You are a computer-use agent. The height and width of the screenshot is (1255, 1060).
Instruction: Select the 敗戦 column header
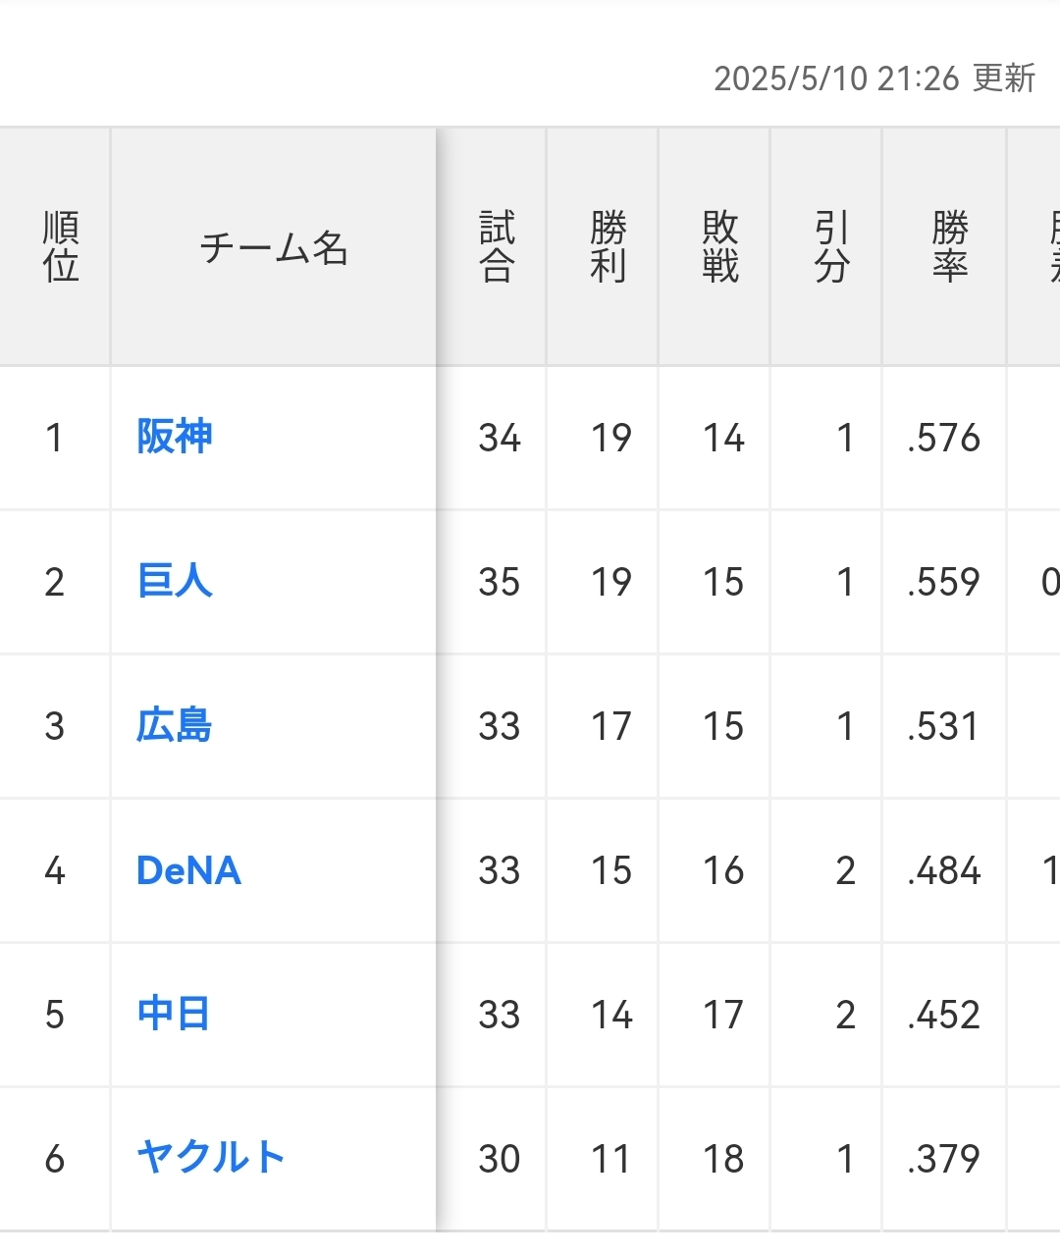(x=720, y=247)
